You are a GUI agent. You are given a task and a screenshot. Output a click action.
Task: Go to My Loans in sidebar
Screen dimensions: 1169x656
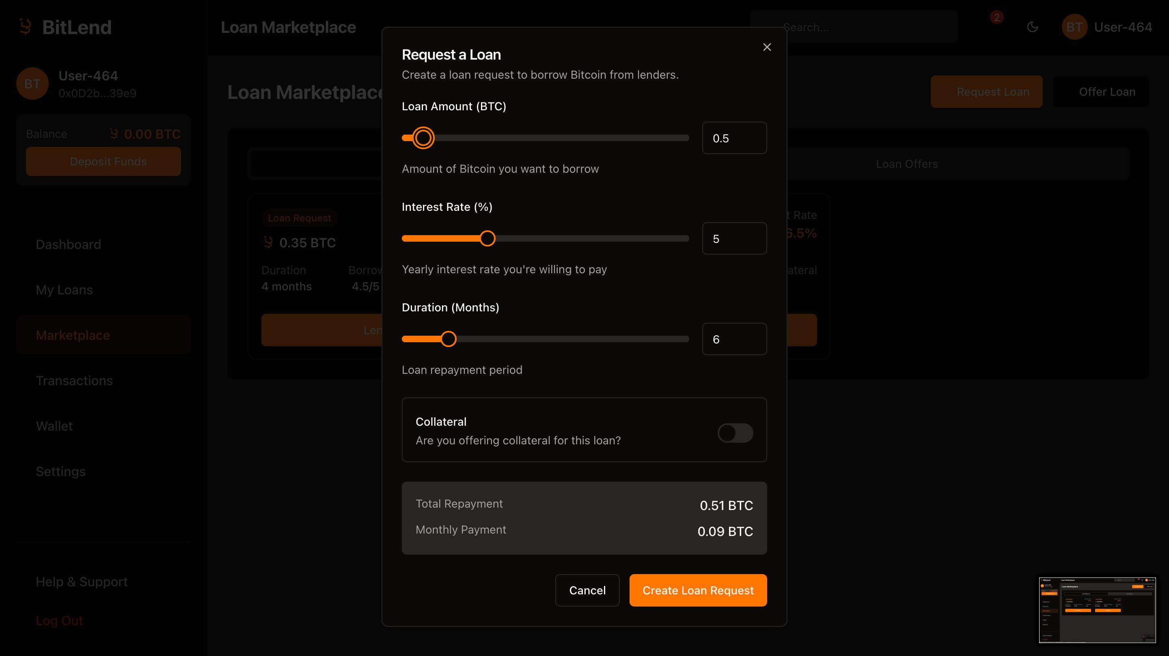(65, 290)
